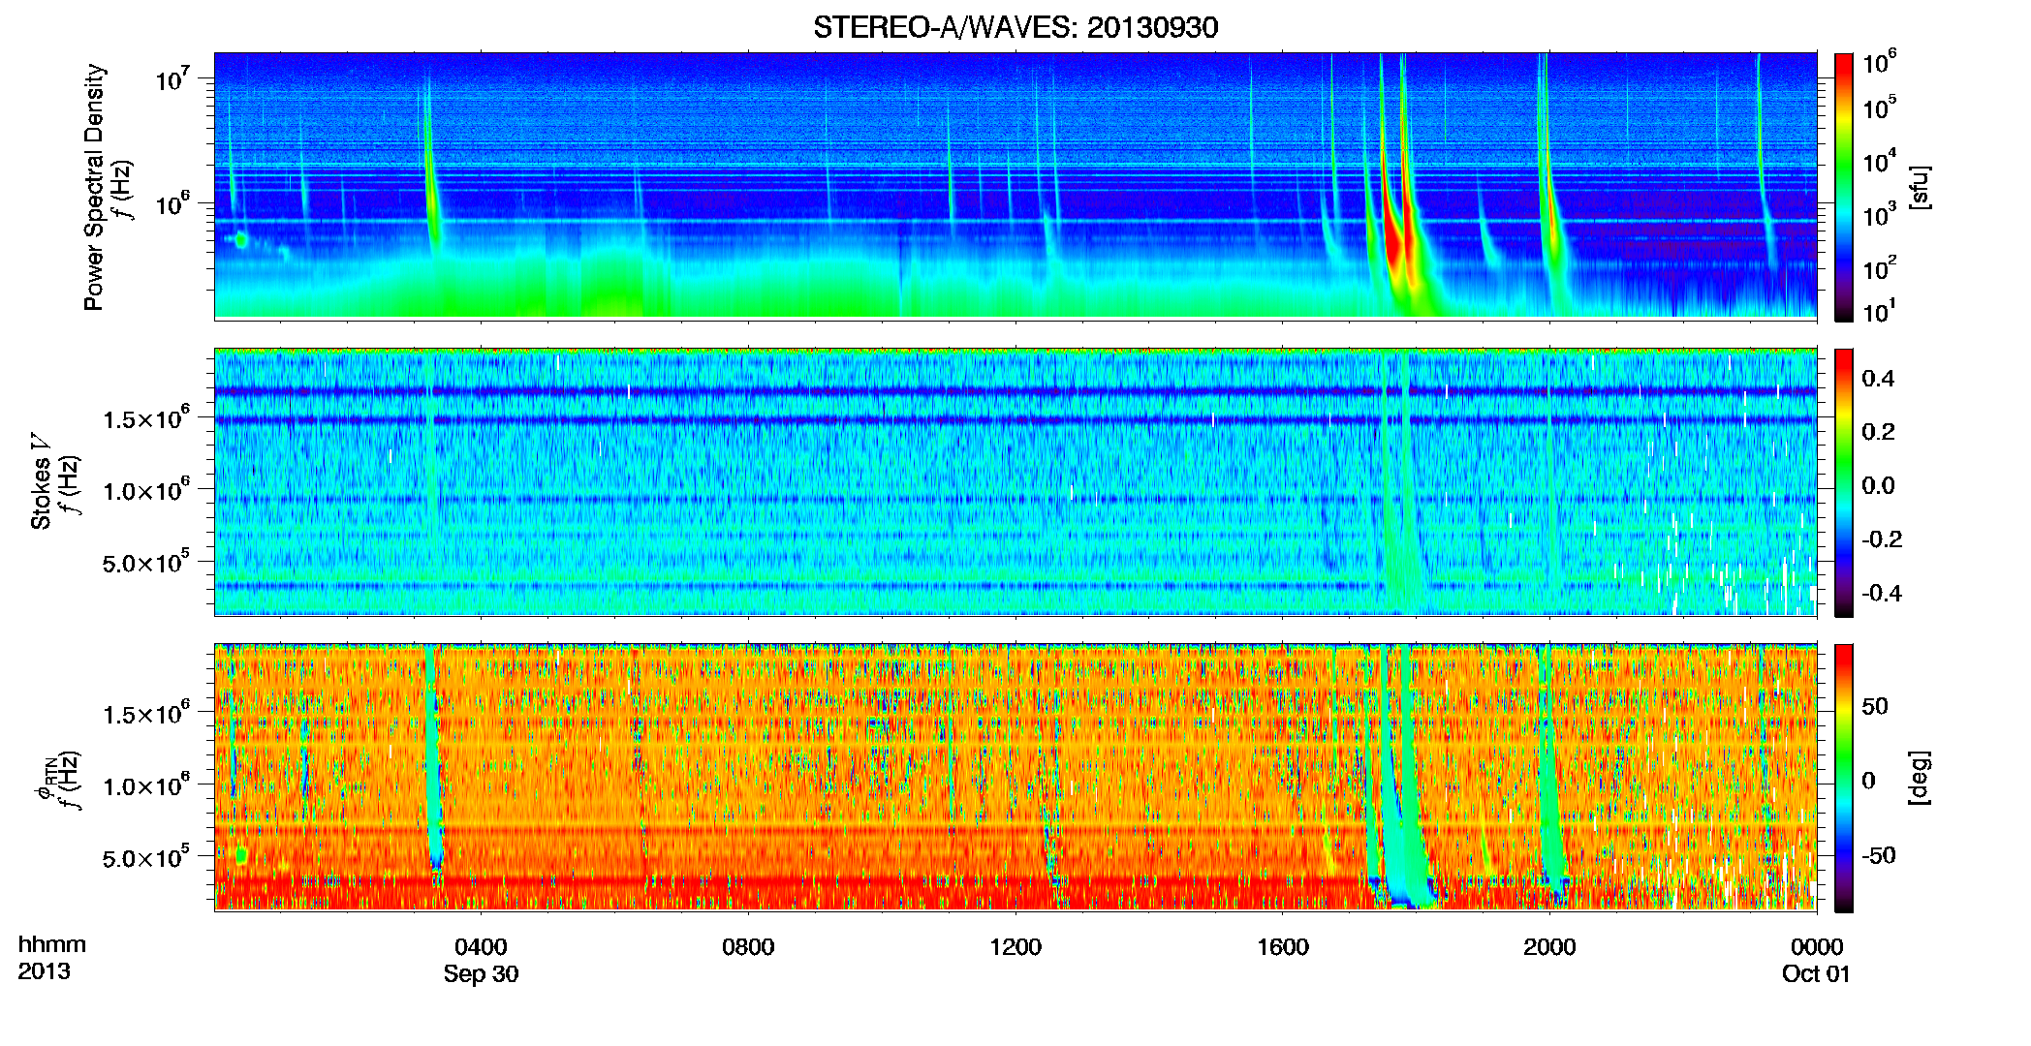
Task: Click the 5.0×10^5 tick on the Stokes V axis
Action: pos(146,562)
